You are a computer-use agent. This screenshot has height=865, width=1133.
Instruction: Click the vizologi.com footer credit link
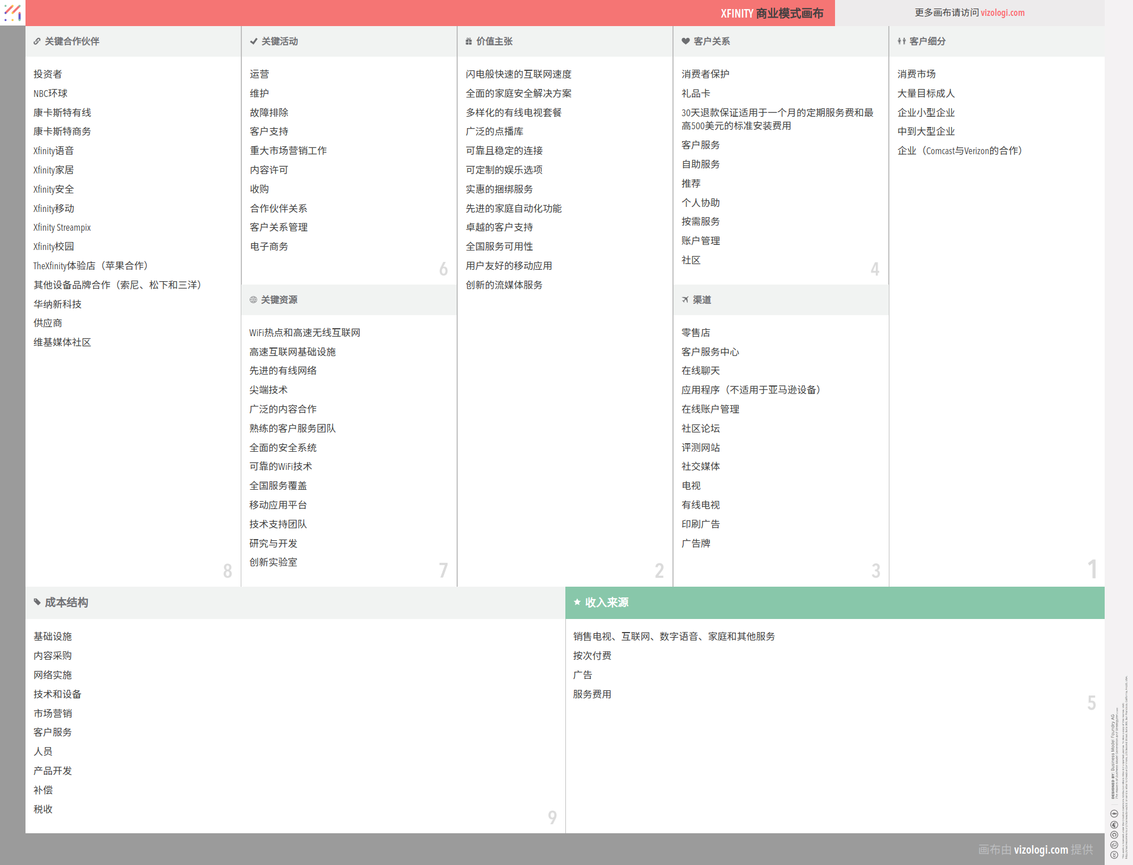point(1041,849)
